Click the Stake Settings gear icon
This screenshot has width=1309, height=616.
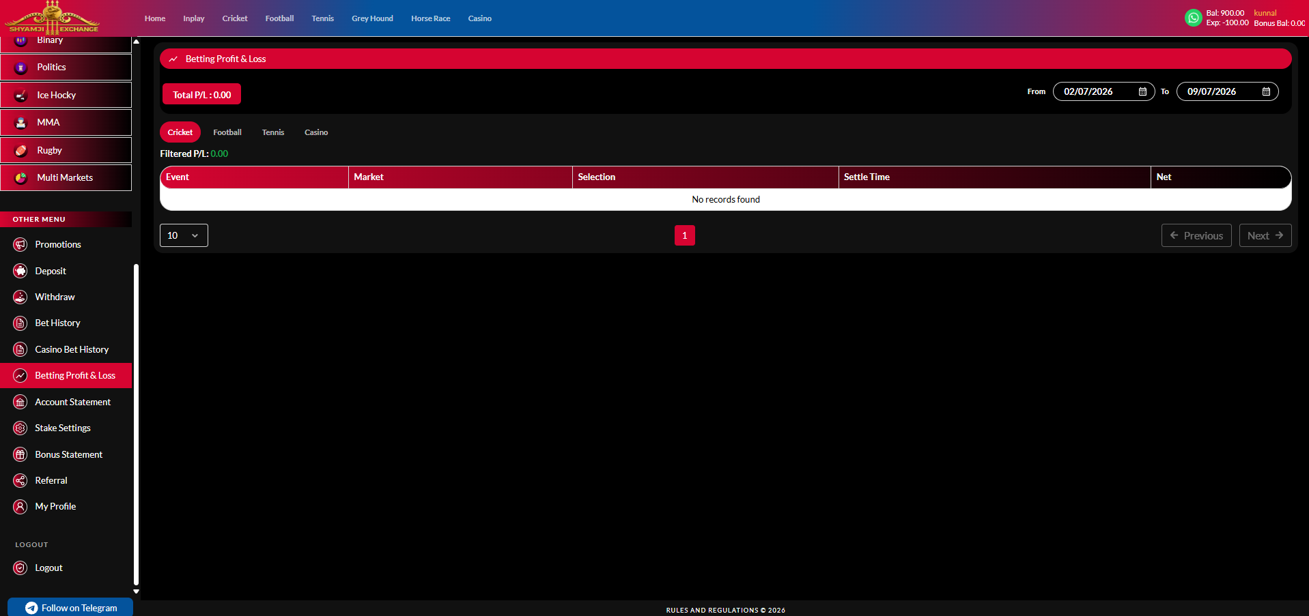(x=20, y=428)
